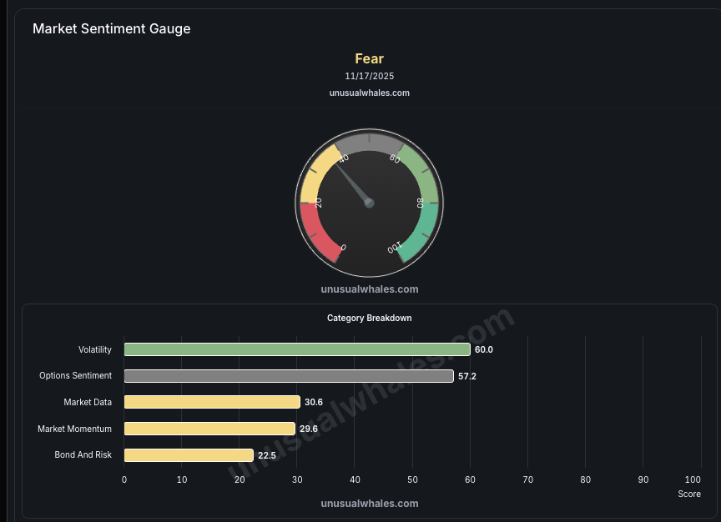Viewport: 721px width, 522px height.
Task: Open the unusualwhales.com link under the gauge dial
Action: (370, 289)
